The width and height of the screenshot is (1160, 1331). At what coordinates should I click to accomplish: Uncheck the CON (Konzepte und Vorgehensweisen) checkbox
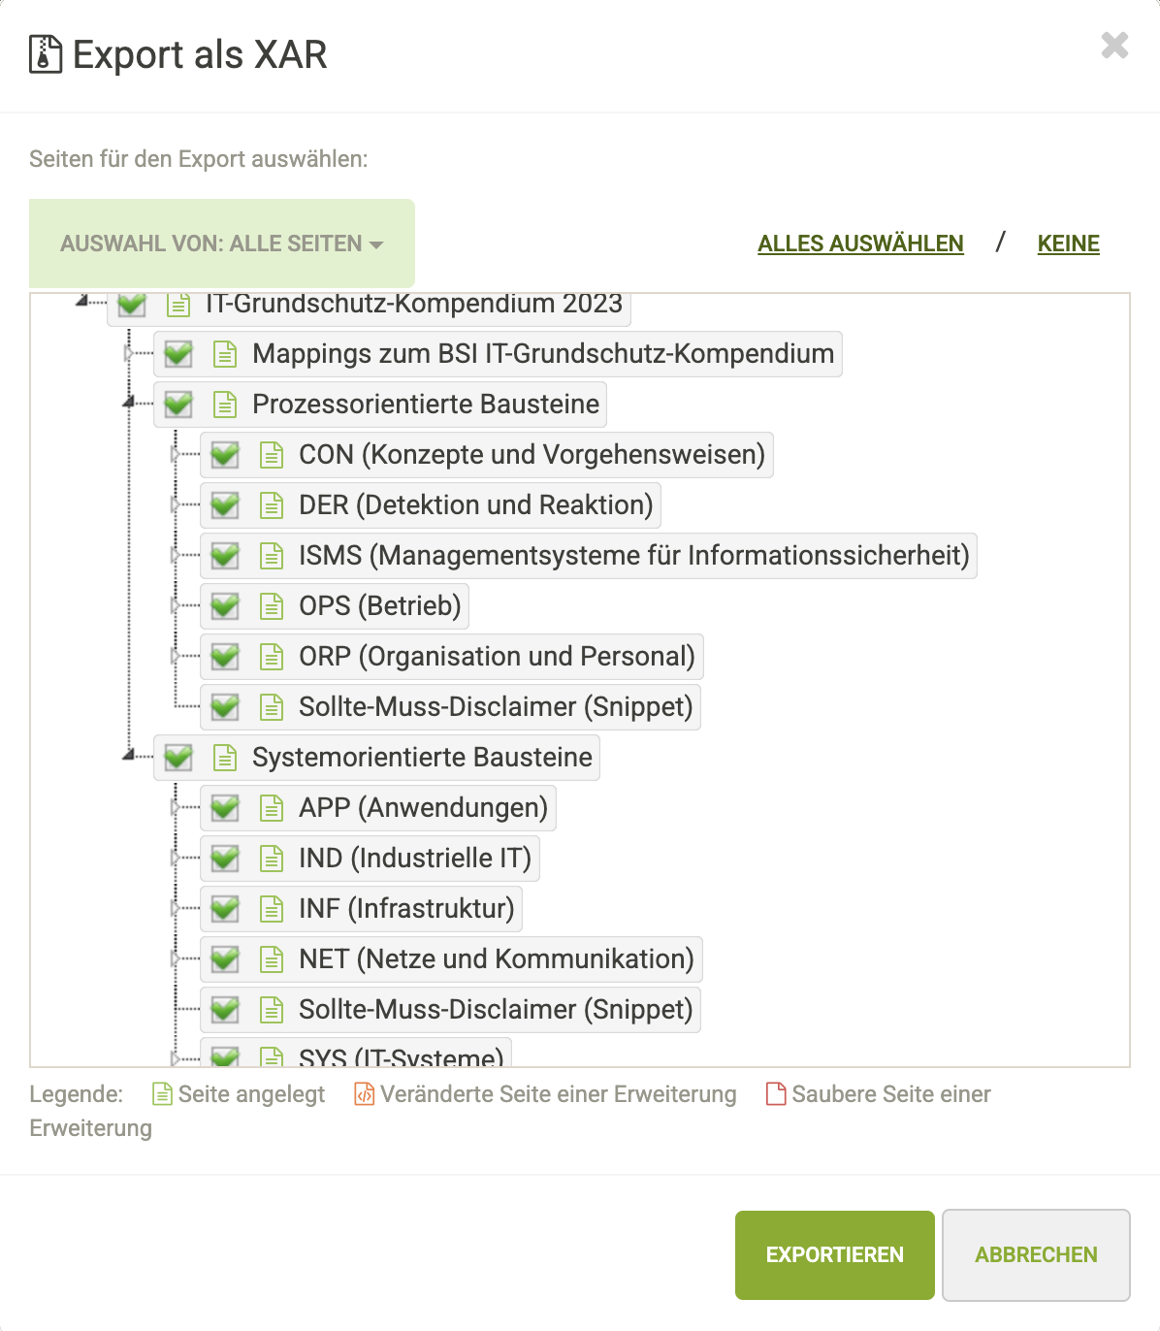coord(225,455)
